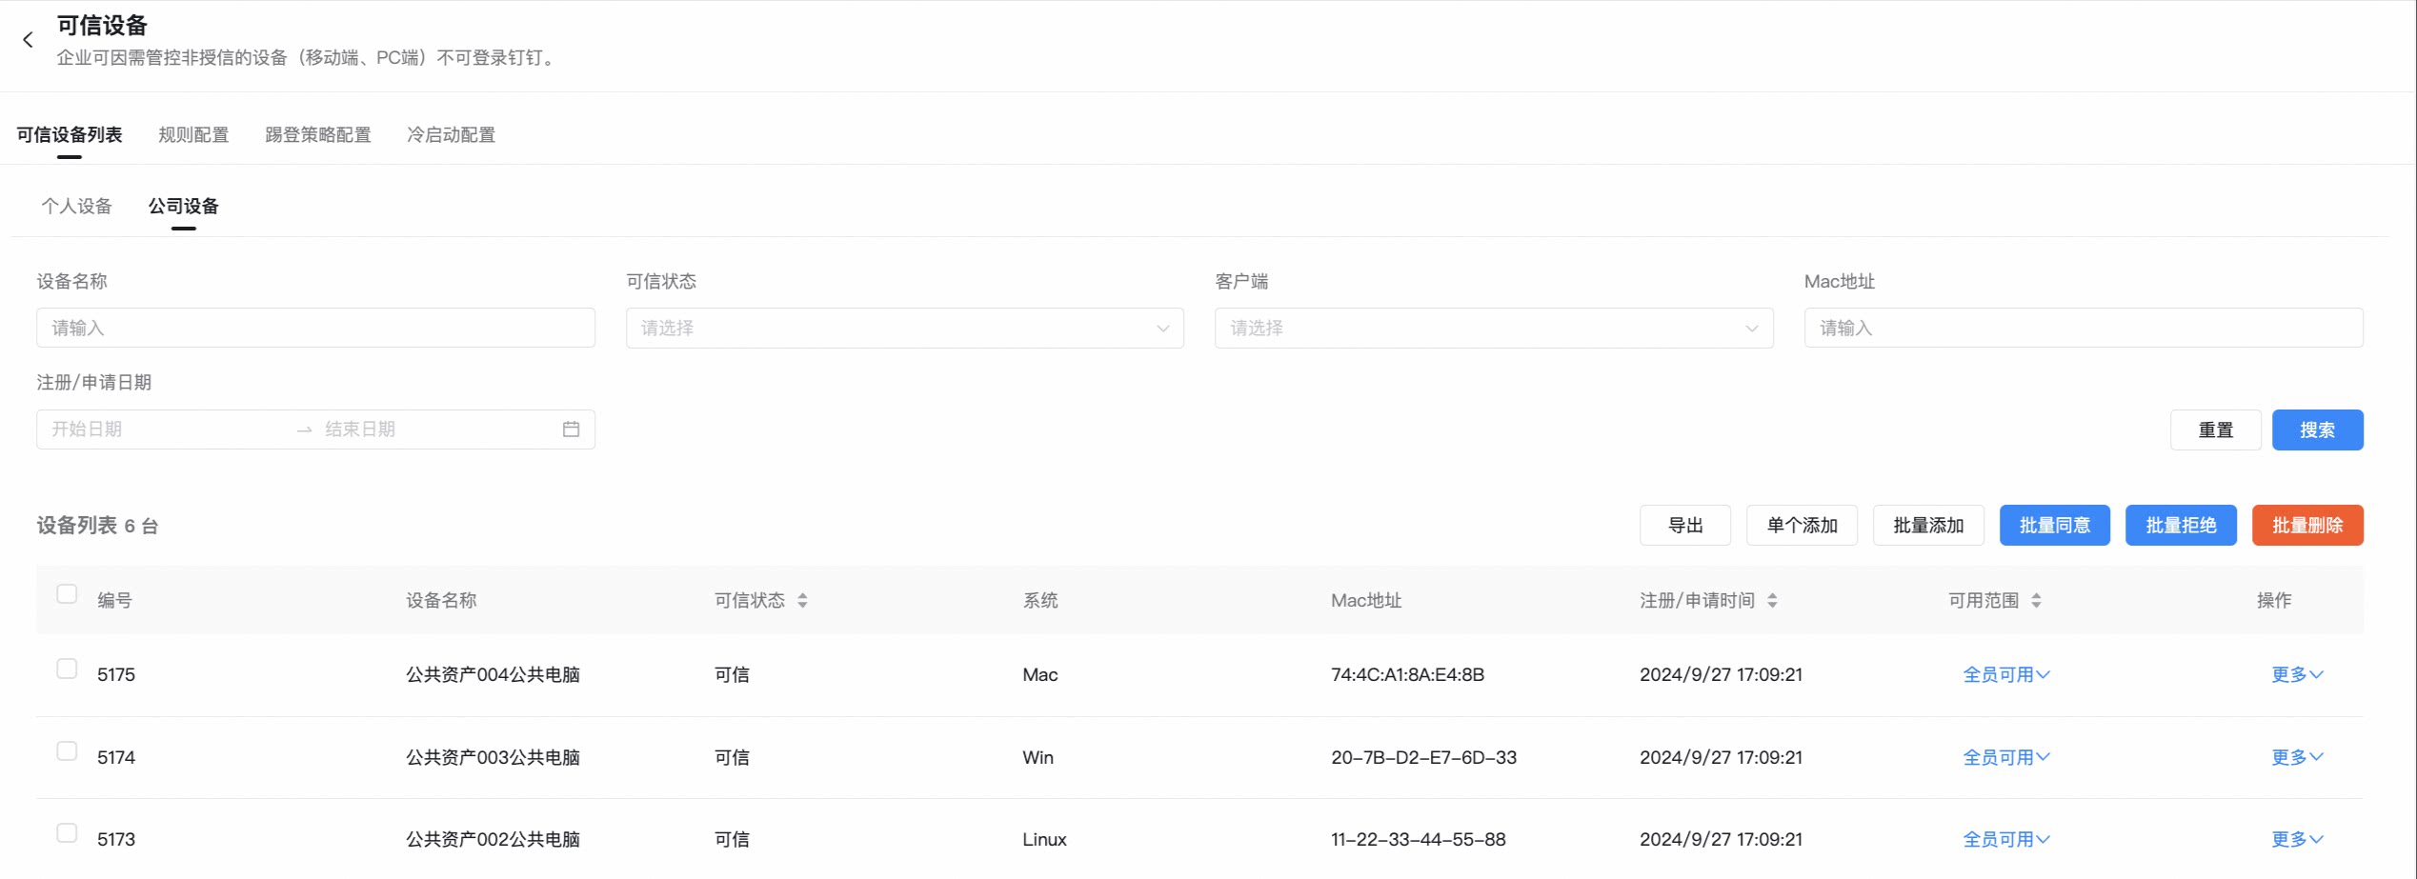Check the box for device 5173
Viewport: 2417px width, 879px height.
(x=67, y=833)
